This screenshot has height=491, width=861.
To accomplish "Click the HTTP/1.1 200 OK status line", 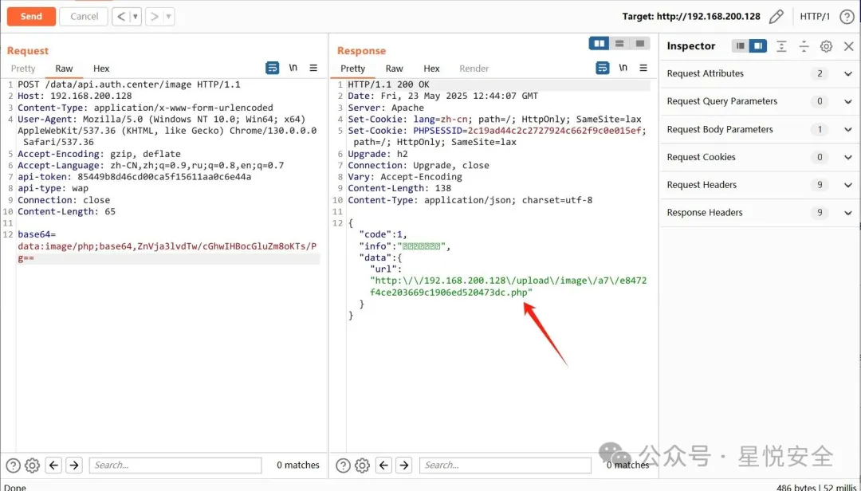I will pyautogui.click(x=389, y=84).
